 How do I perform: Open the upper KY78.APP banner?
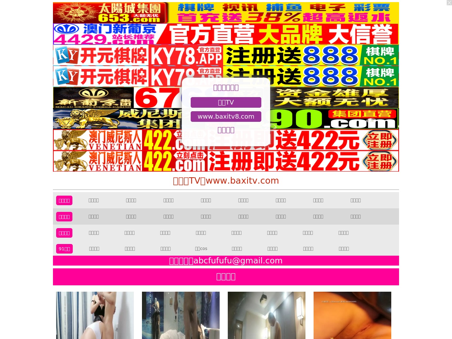click(226, 55)
